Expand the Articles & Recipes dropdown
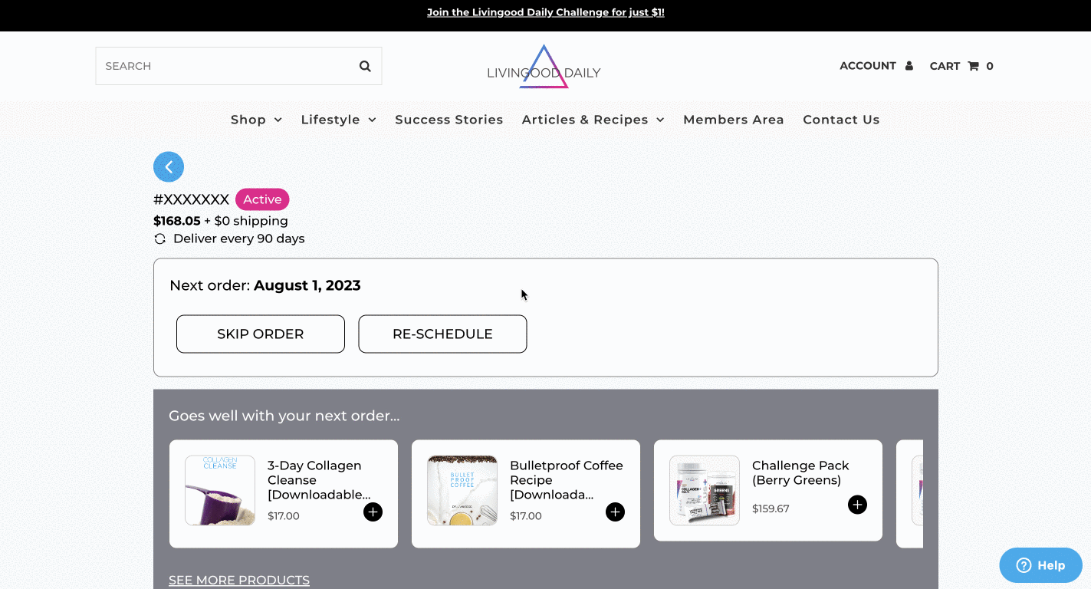Viewport: 1091px width, 589px height. pos(593,120)
